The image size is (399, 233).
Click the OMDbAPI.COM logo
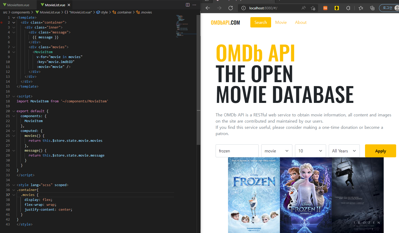point(225,23)
